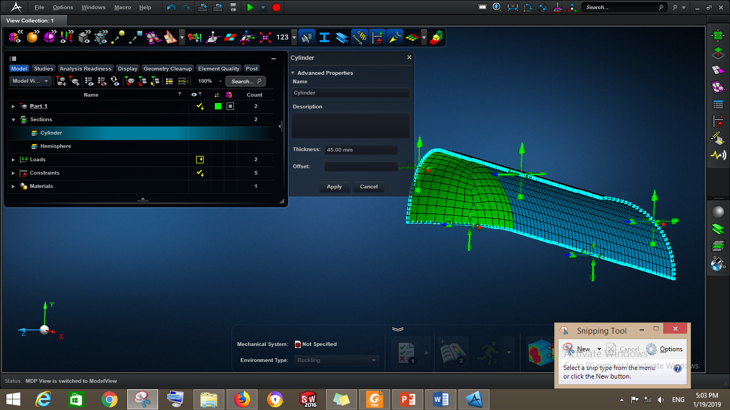Image resolution: width=730 pixels, height=410 pixels.
Task: Select the orange sphere toolbar icon
Action: point(33,37)
